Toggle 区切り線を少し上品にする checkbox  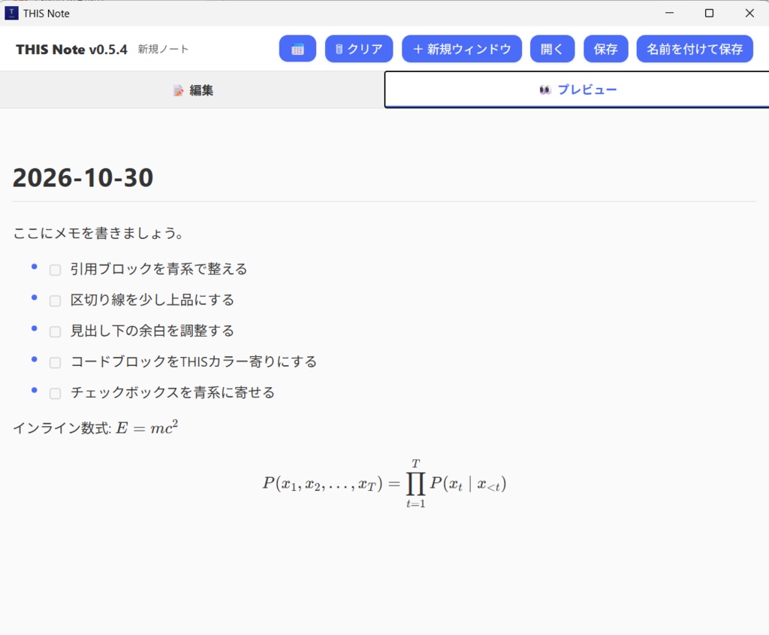pyautogui.click(x=55, y=301)
